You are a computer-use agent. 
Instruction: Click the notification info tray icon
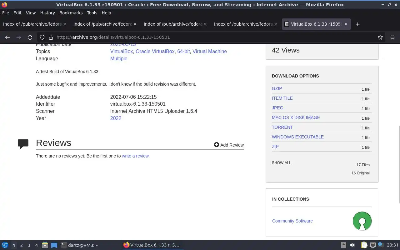tap(380, 245)
